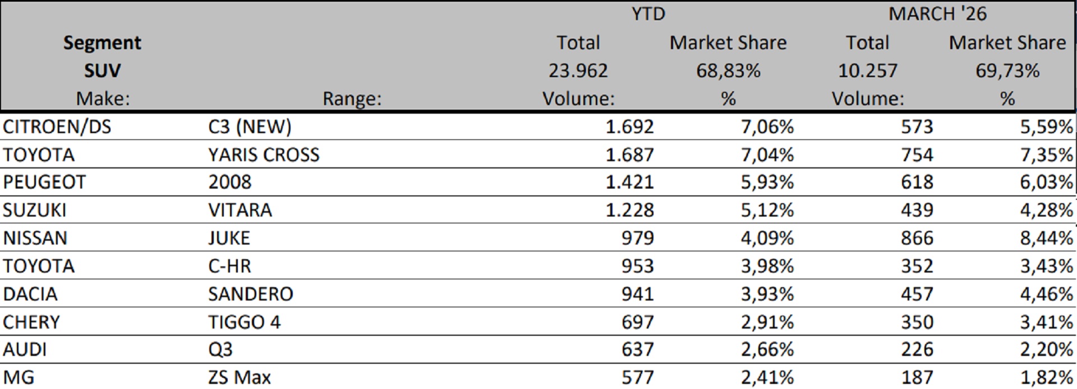
Task: Select the JUKE March volume 866
Action: (x=917, y=238)
